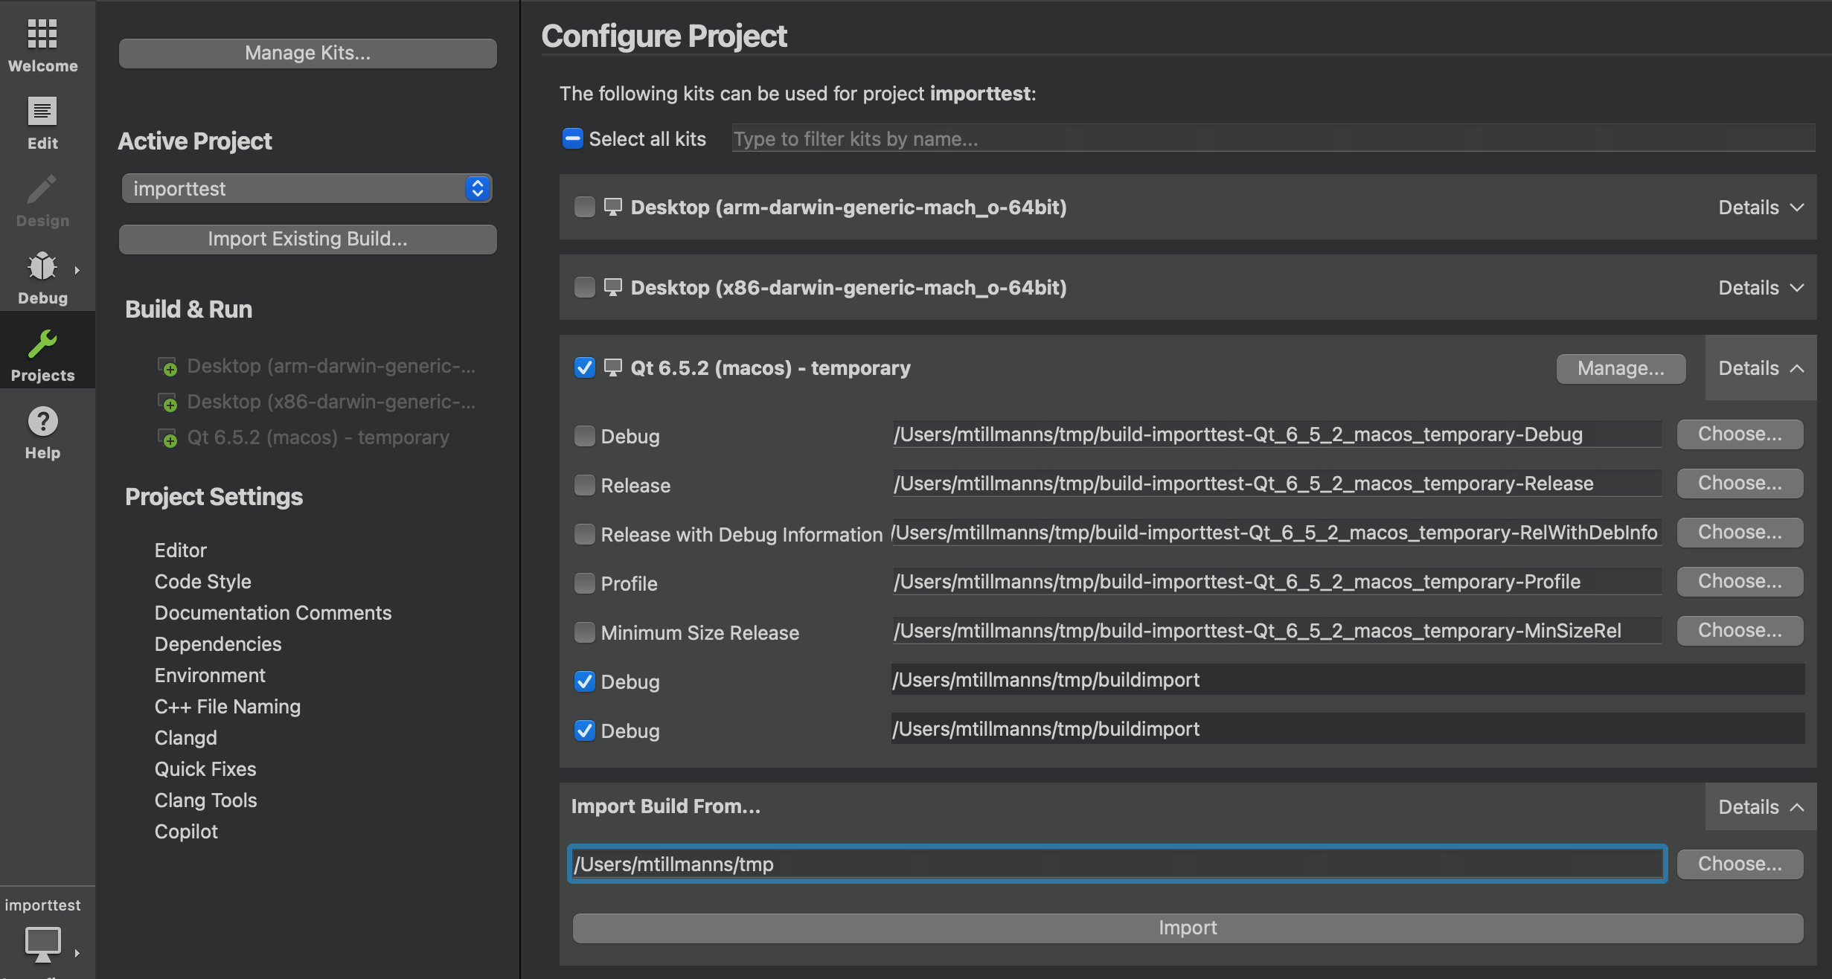The image size is (1832, 979).
Task: Click kit icon beside Desktop (arm-darwin-generic-... in sidebar
Action: [167, 367]
